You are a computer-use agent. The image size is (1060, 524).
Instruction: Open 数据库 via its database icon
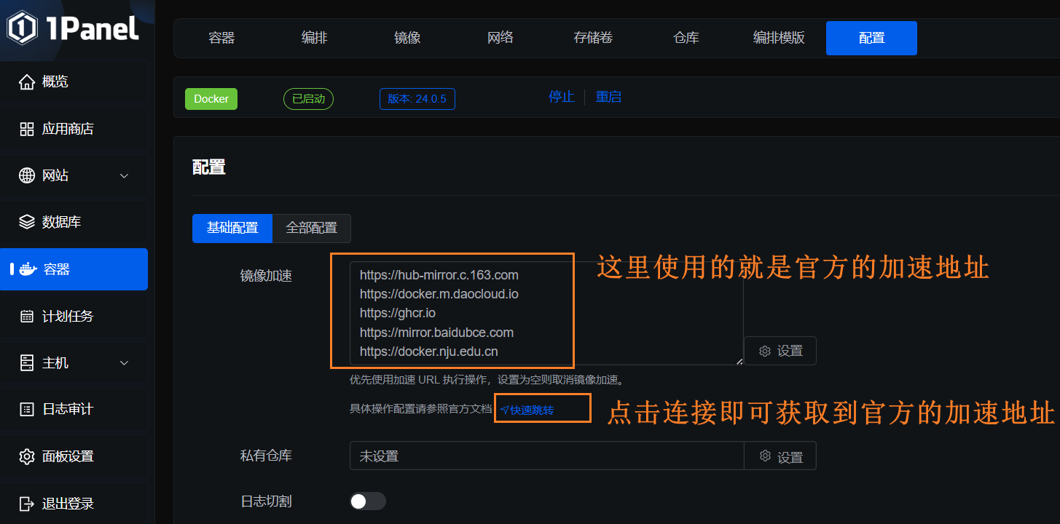click(x=26, y=221)
